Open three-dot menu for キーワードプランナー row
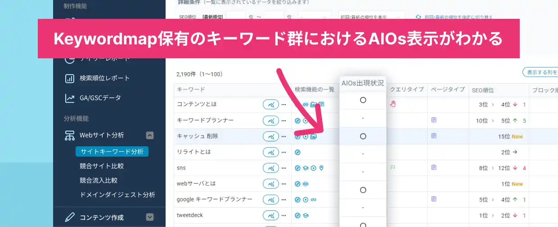The height and width of the screenshot is (227, 558). pyautogui.click(x=283, y=121)
